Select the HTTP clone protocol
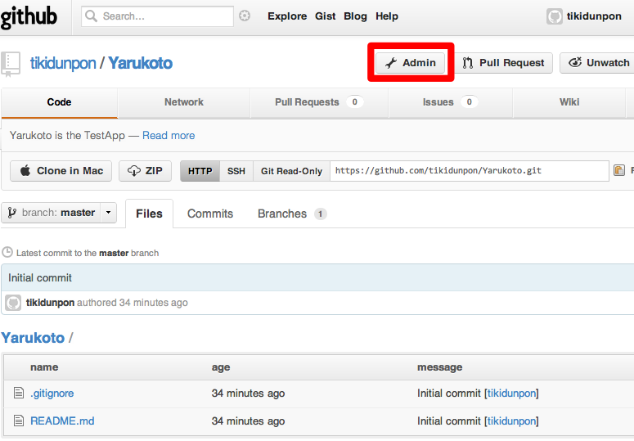634x441 pixels. (x=200, y=171)
